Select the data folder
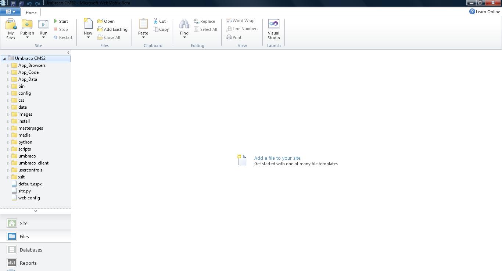 pyautogui.click(x=22, y=107)
